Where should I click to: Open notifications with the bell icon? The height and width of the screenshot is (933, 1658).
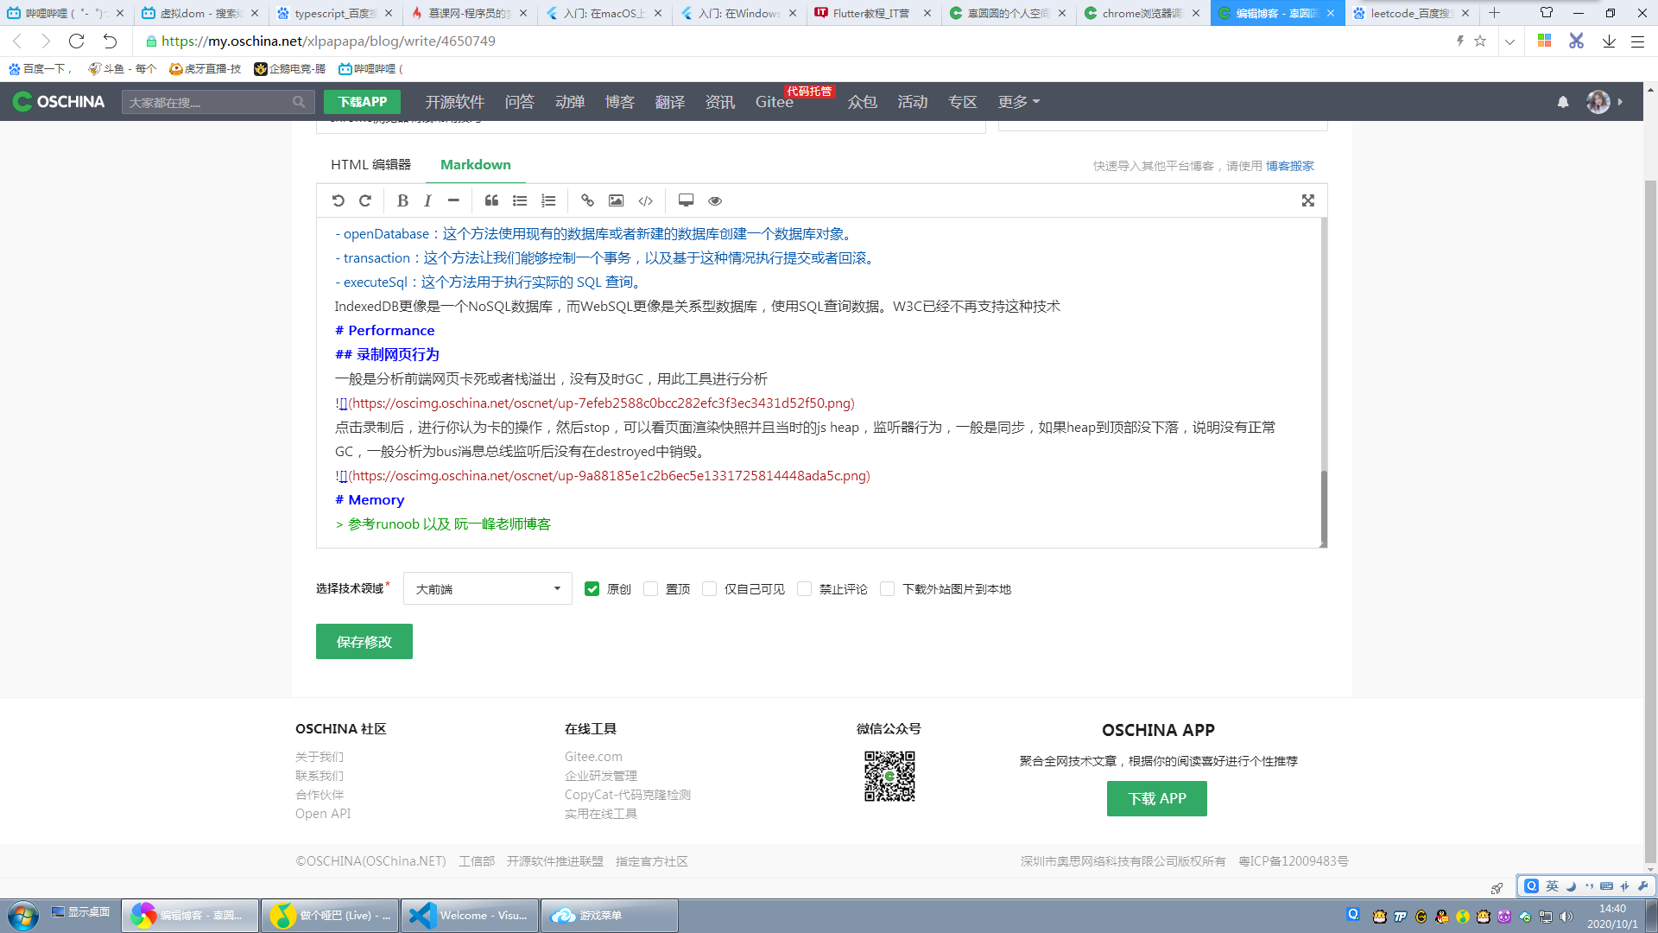(x=1562, y=102)
